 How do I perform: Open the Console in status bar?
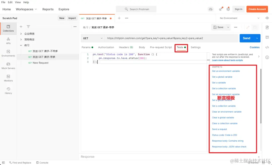pyautogui.click(x=42, y=162)
